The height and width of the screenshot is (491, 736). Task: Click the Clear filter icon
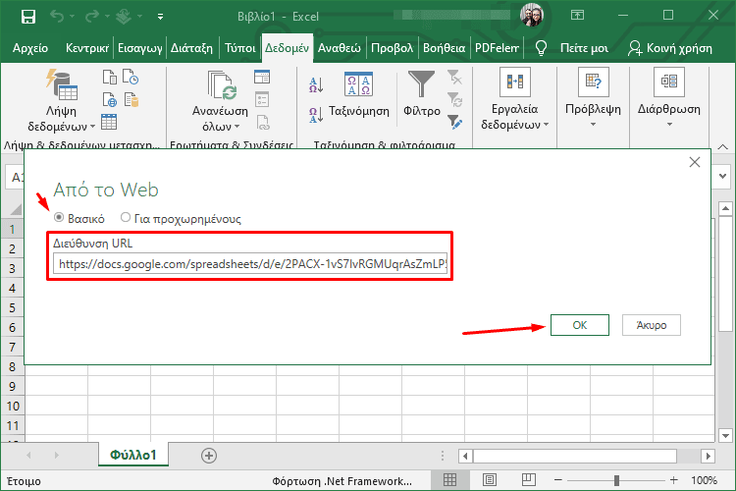coord(454,77)
